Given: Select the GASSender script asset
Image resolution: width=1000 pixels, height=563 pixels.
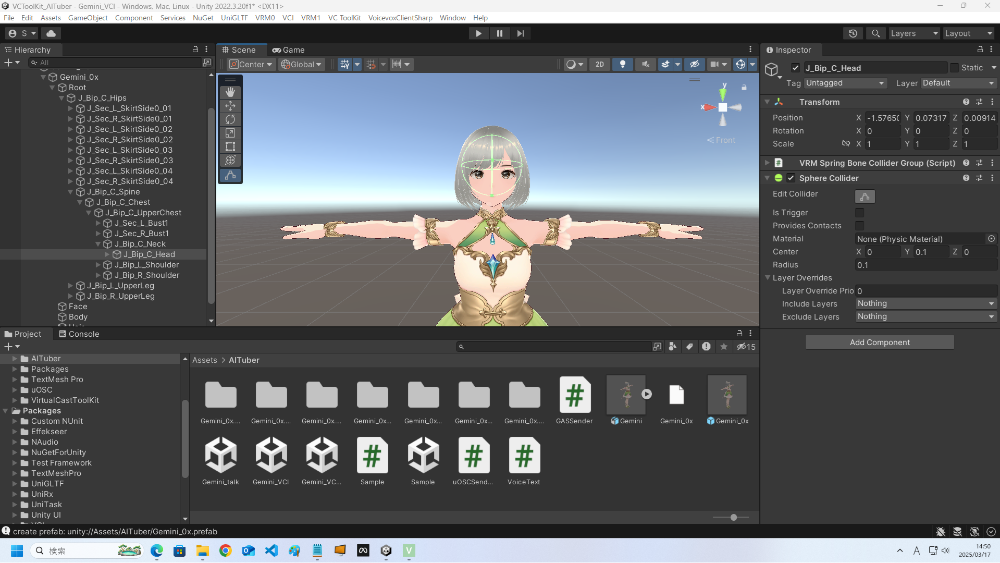Looking at the screenshot, I should pos(574,400).
